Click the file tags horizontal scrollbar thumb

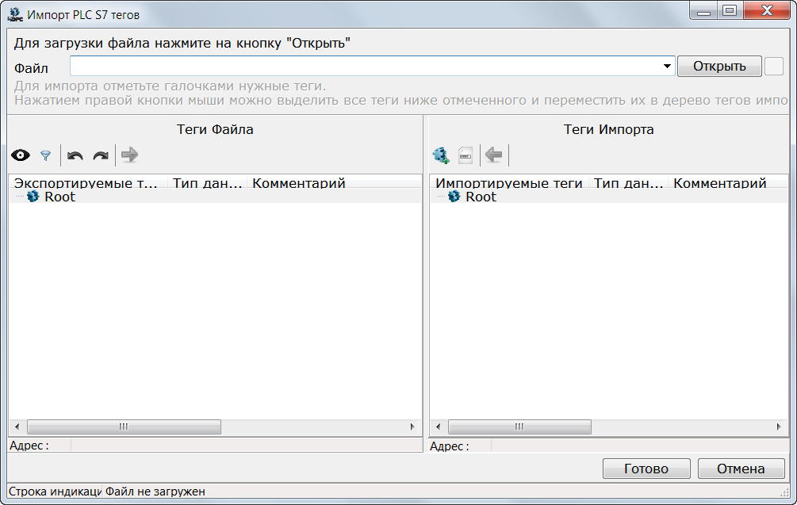click(x=124, y=427)
